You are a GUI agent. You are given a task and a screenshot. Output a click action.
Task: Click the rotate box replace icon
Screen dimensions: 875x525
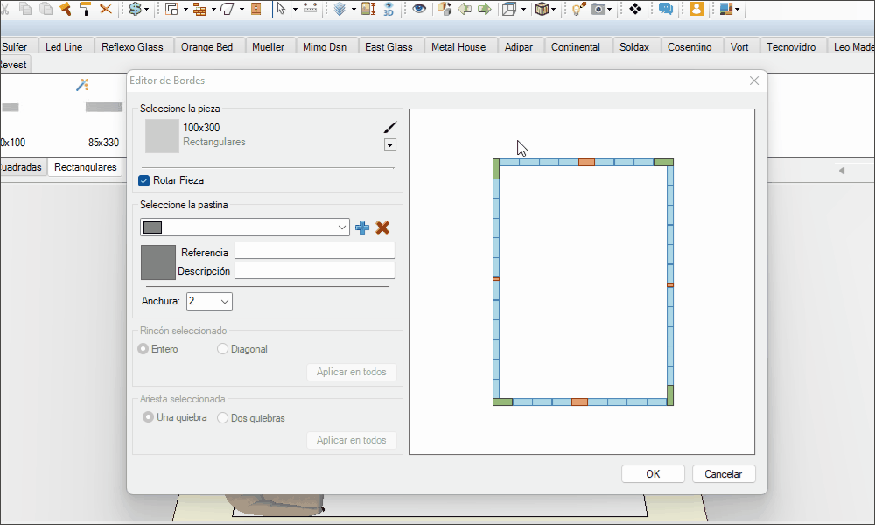pos(444,9)
